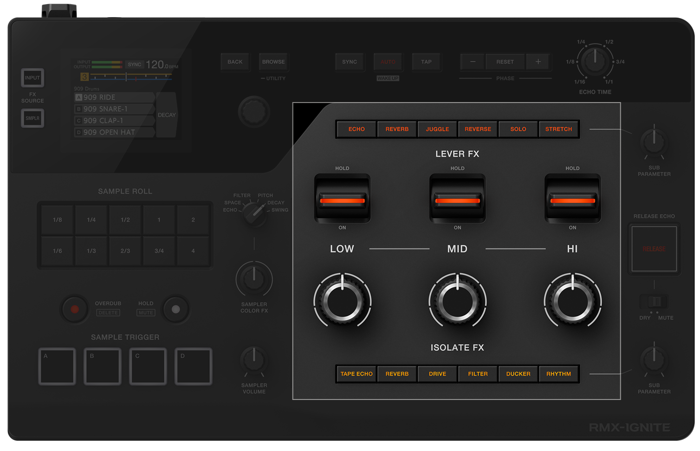Click the OVERDUB record button
This screenshot has width=700, height=451.
tap(74, 309)
